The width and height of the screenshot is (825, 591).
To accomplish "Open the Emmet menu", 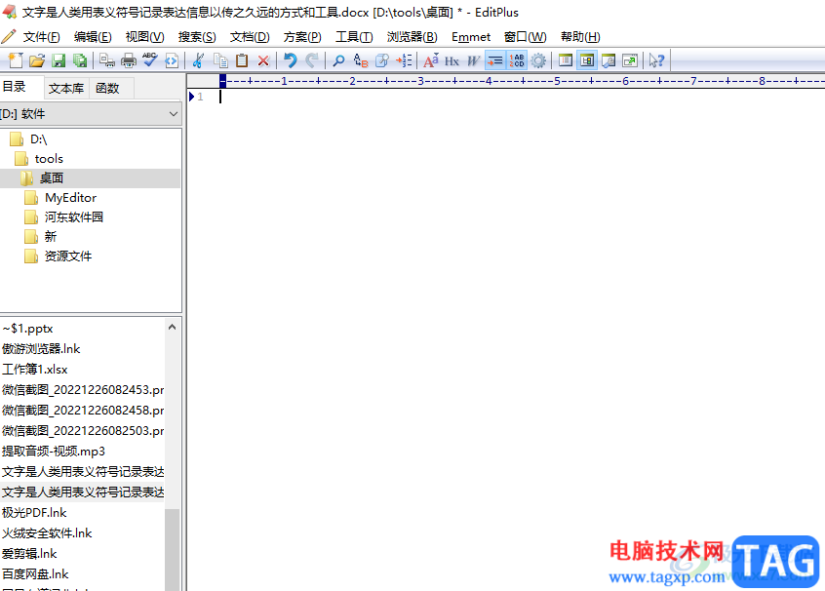I will tap(471, 37).
